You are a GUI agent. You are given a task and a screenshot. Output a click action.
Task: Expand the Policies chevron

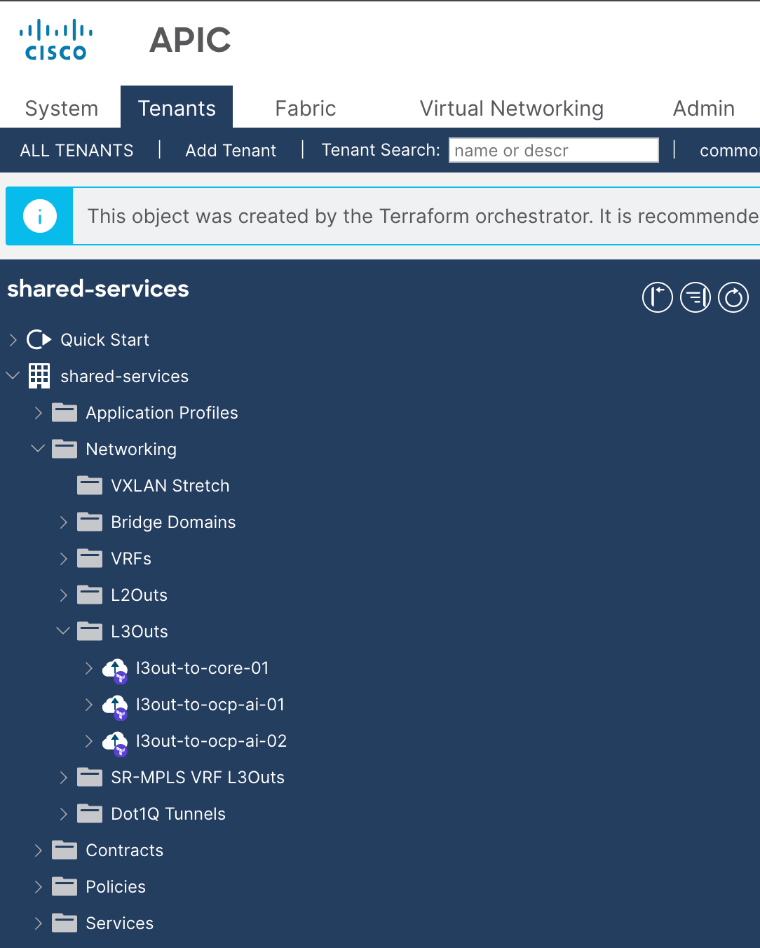coord(39,887)
